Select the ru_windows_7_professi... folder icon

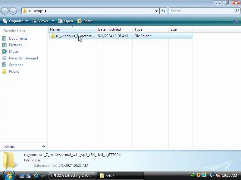pos(53,36)
